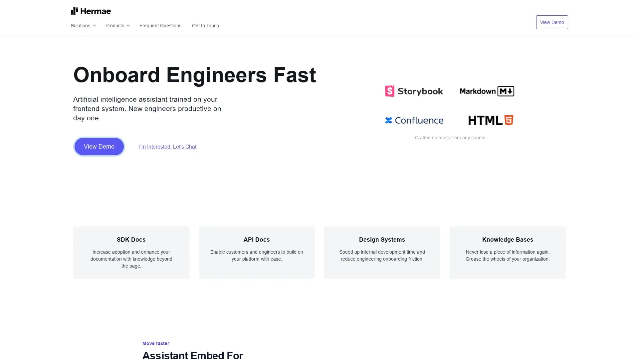
Task: Click the Markdown logo
Action: click(x=487, y=91)
